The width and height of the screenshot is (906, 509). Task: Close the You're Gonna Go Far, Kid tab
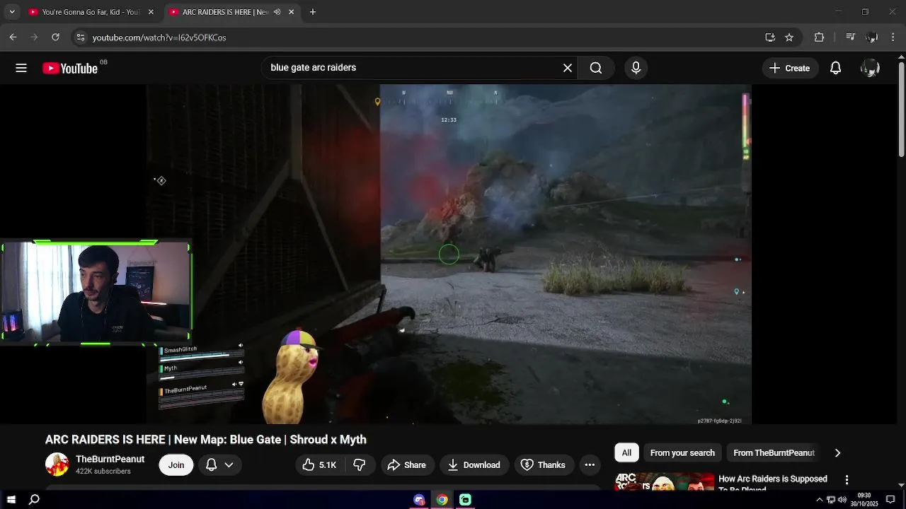151,12
